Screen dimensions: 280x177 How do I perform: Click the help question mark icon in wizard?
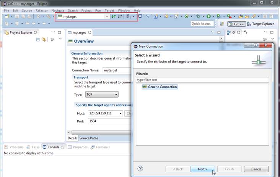coord(140,169)
